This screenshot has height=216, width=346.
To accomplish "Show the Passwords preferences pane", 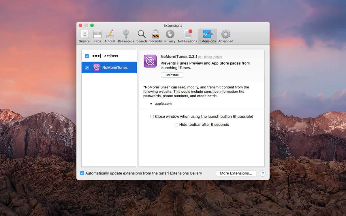I will (126, 36).
